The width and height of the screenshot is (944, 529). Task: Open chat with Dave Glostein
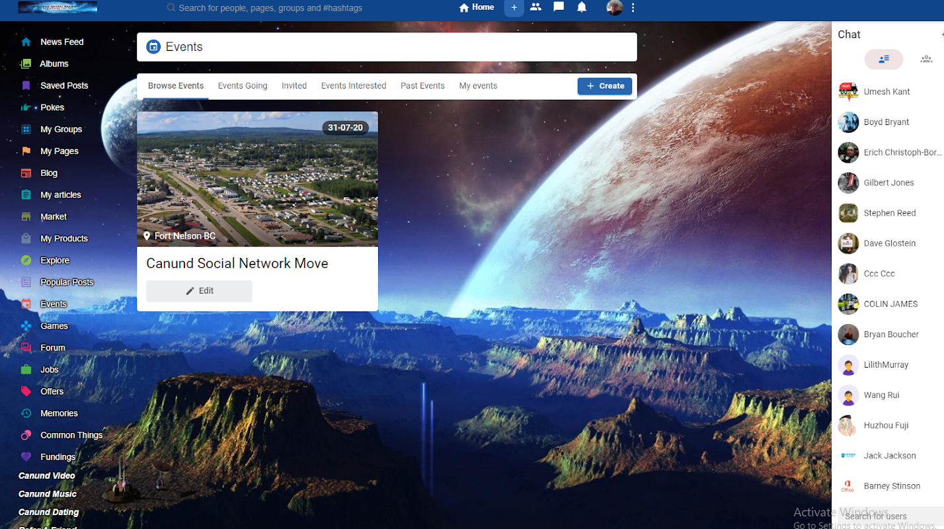click(888, 243)
